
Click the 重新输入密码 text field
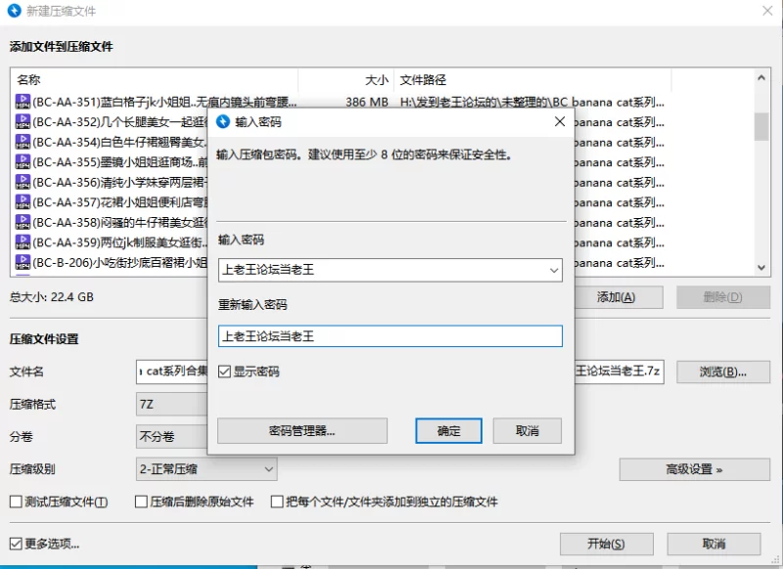(x=390, y=336)
